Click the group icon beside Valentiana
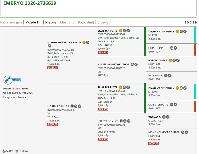 [166, 76]
